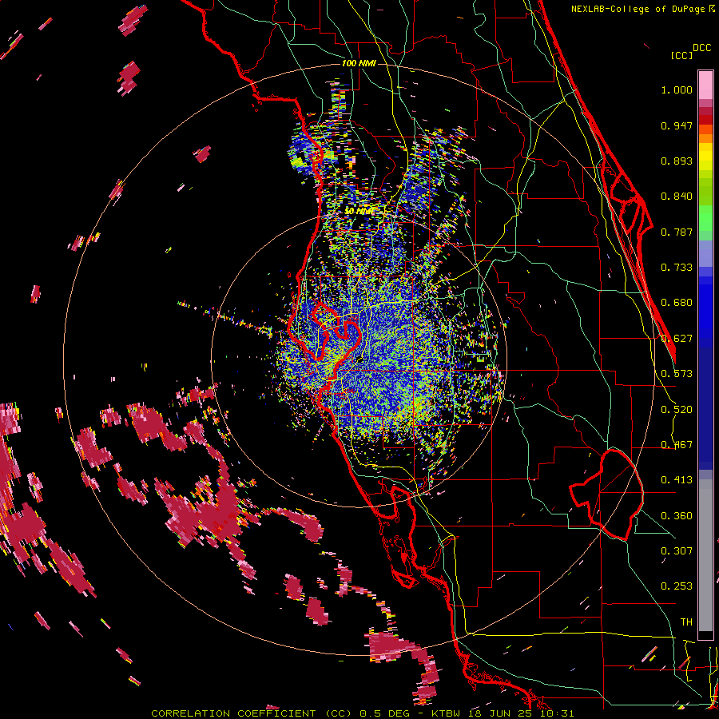Pick the red swatch near 0.947
719x719 pixels.
(x=705, y=120)
